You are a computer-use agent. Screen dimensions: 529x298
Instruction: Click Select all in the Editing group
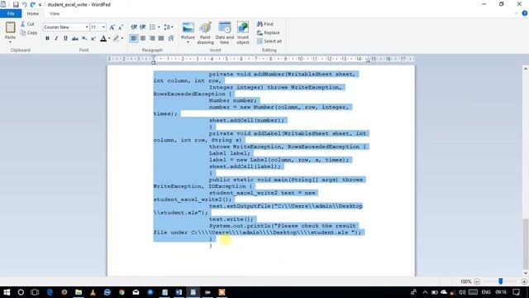269,41
